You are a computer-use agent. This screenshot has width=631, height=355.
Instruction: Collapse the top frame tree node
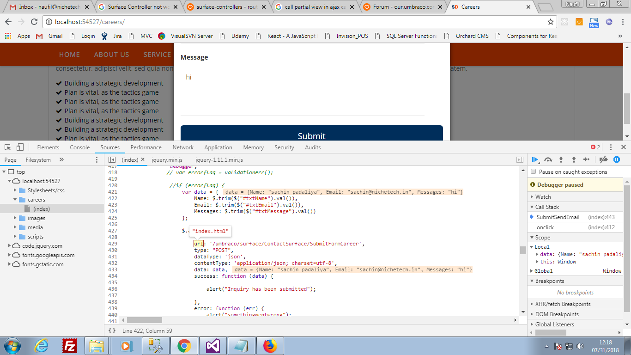pos(4,172)
